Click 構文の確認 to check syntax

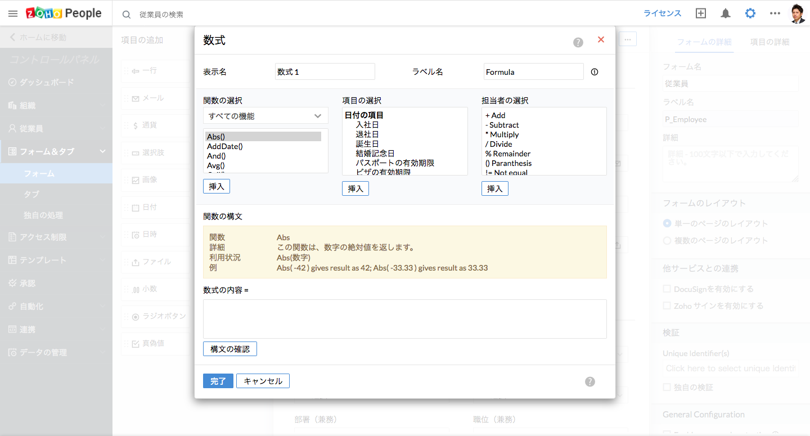coord(229,349)
